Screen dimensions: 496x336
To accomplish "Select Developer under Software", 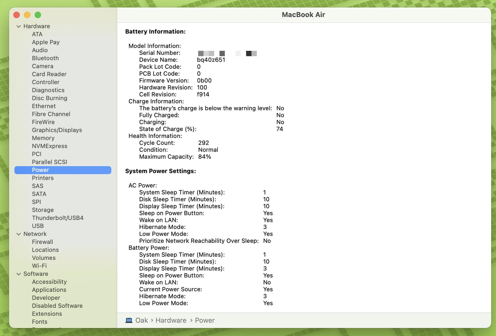I will [46, 298].
